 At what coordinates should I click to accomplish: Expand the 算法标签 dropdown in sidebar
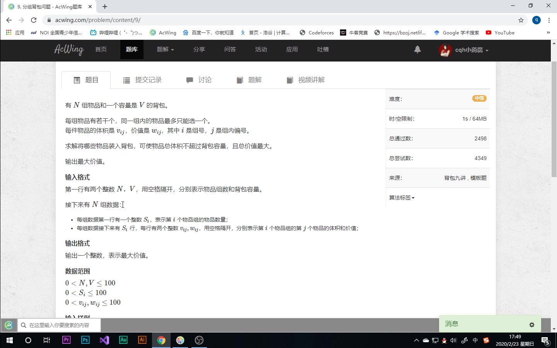pyautogui.click(x=402, y=198)
